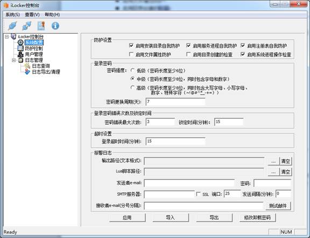Collapse the iLocker控制台 root node

coord(7,37)
